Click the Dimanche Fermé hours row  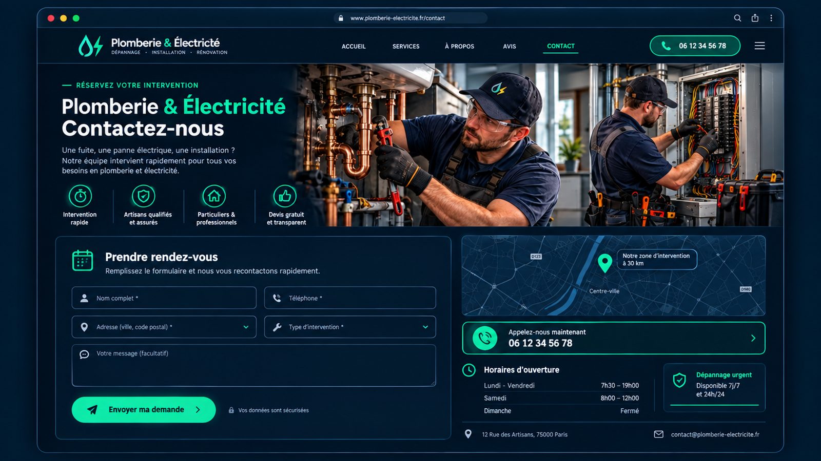[561, 411]
